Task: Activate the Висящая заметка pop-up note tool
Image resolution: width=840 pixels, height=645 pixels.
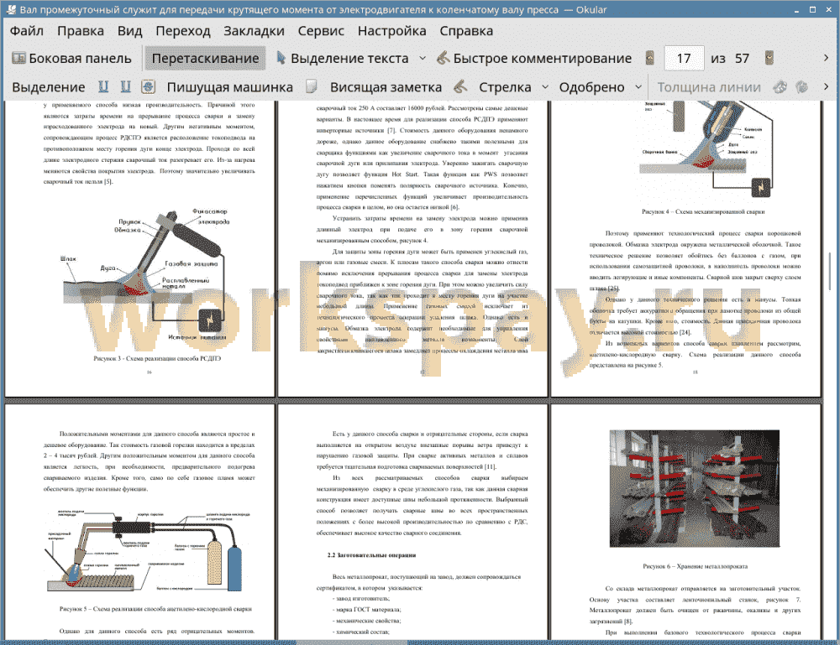Action: 386,86
